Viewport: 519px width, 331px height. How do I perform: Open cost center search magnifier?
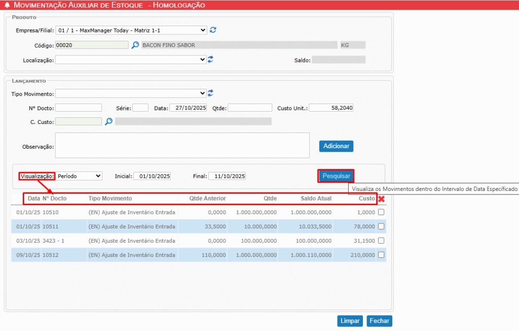tap(108, 122)
